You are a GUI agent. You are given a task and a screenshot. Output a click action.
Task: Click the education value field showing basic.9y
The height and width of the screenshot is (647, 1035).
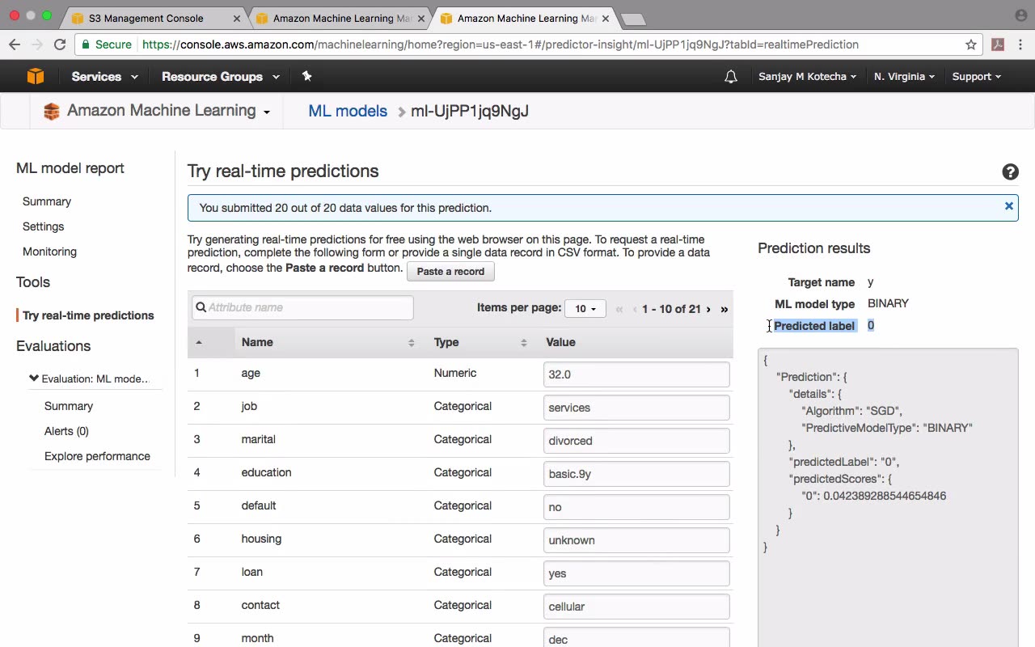point(636,474)
